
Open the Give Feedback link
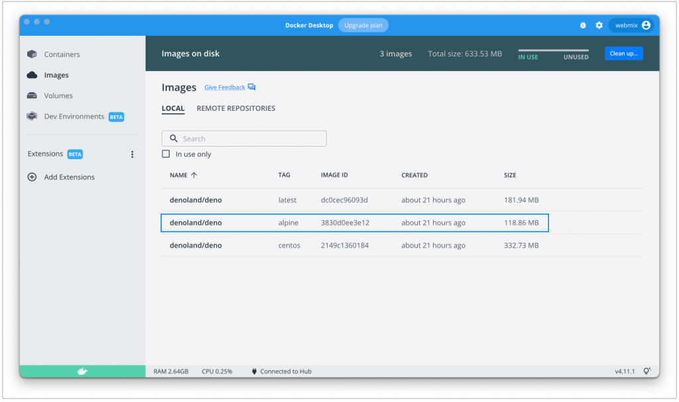pyautogui.click(x=225, y=87)
